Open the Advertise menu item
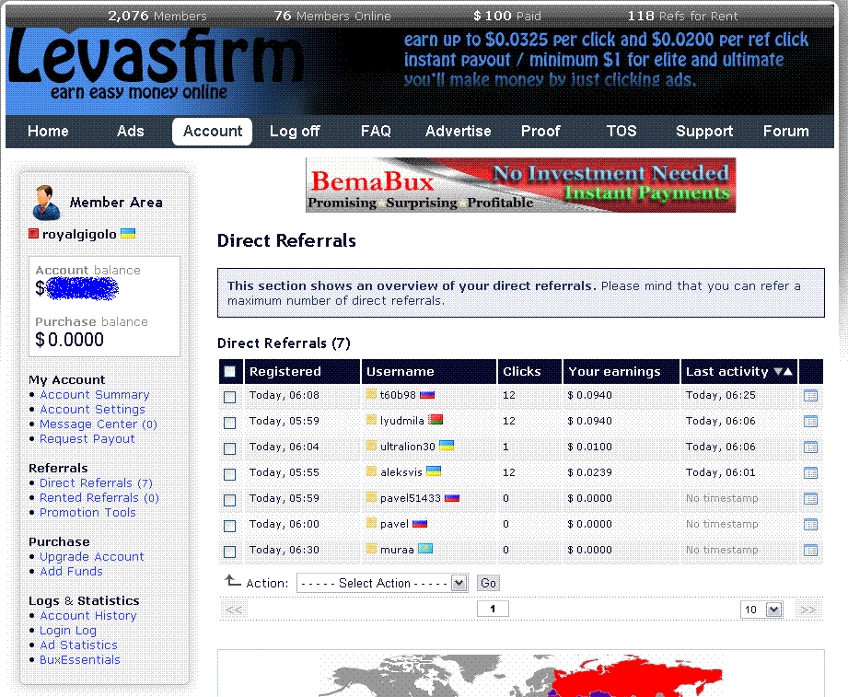Screen dimensions: 848x697 click(459, 132)
